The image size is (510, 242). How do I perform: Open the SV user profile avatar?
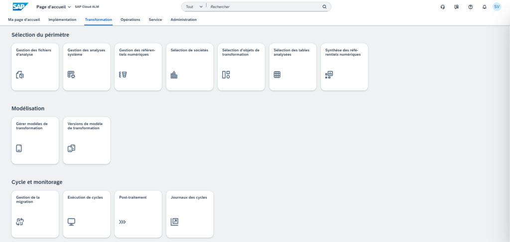tap(497, 7)
